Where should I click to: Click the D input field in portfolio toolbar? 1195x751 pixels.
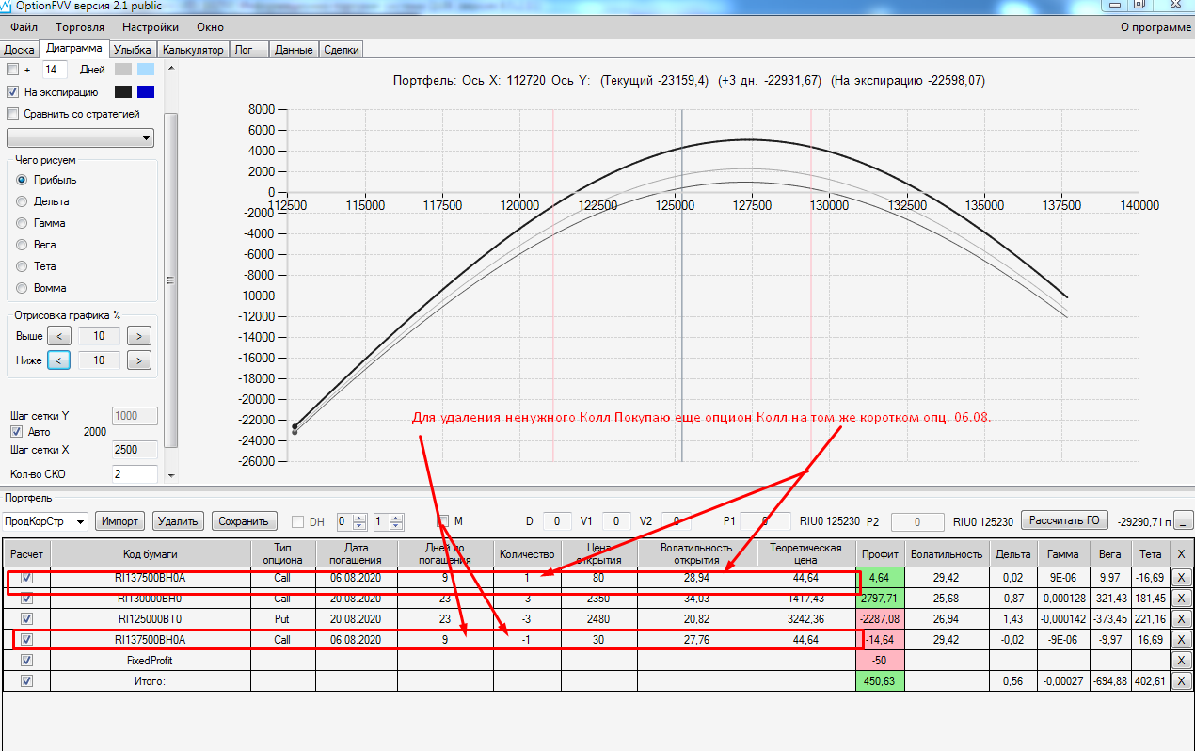click(556, 521)
